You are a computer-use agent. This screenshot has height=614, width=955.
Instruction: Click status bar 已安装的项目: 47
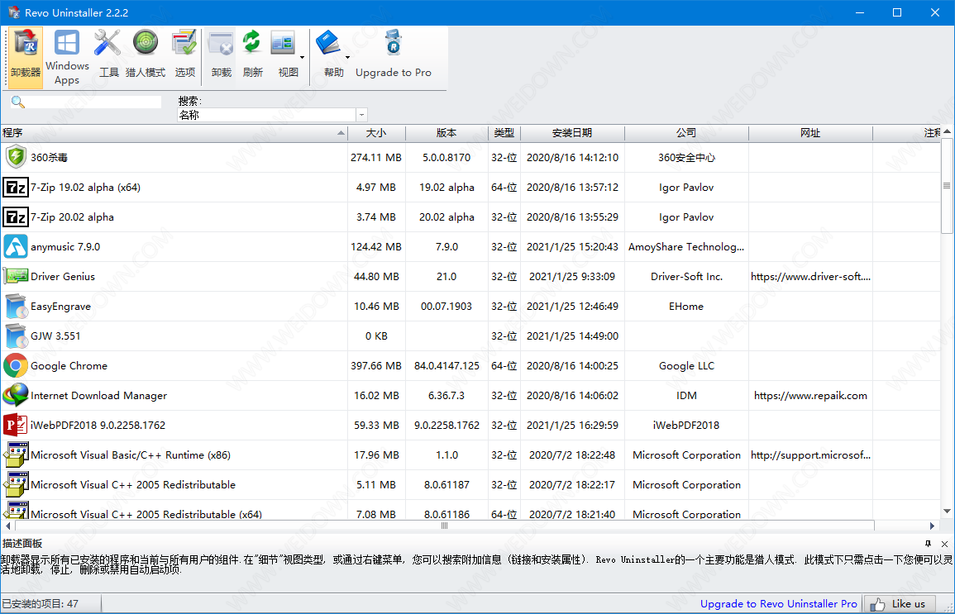[41, 603]
